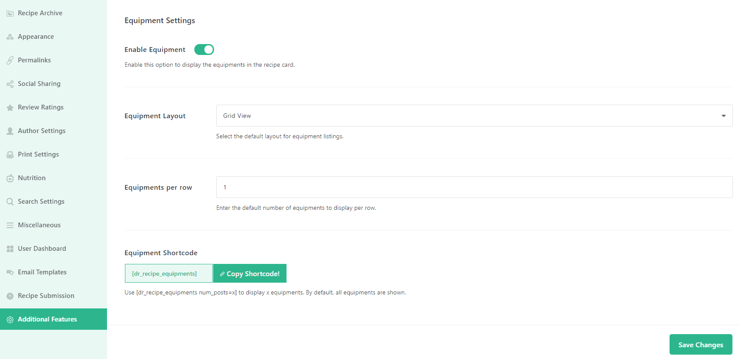Image resolution: width=739 pixels, height=359 pixels.
Task: Click the Equipment Settings heading
Action: click(160, 21)
